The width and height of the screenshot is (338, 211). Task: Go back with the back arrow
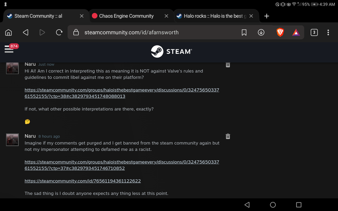pos(26,33)
